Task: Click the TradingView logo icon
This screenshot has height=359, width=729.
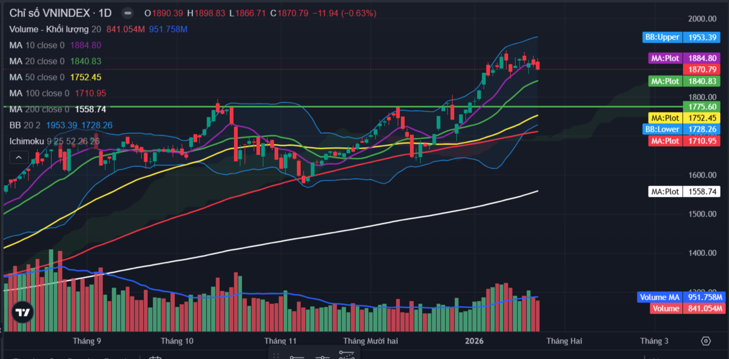Action: (x=22, y=313)
